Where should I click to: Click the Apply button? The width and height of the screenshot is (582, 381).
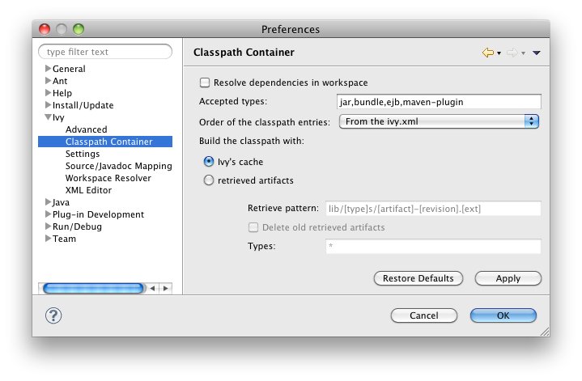[x=508, y=278]
